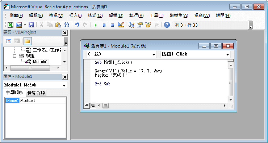Open Find with the binoculars icon
The image size is (268, 143).
click(x=67, y=25)
